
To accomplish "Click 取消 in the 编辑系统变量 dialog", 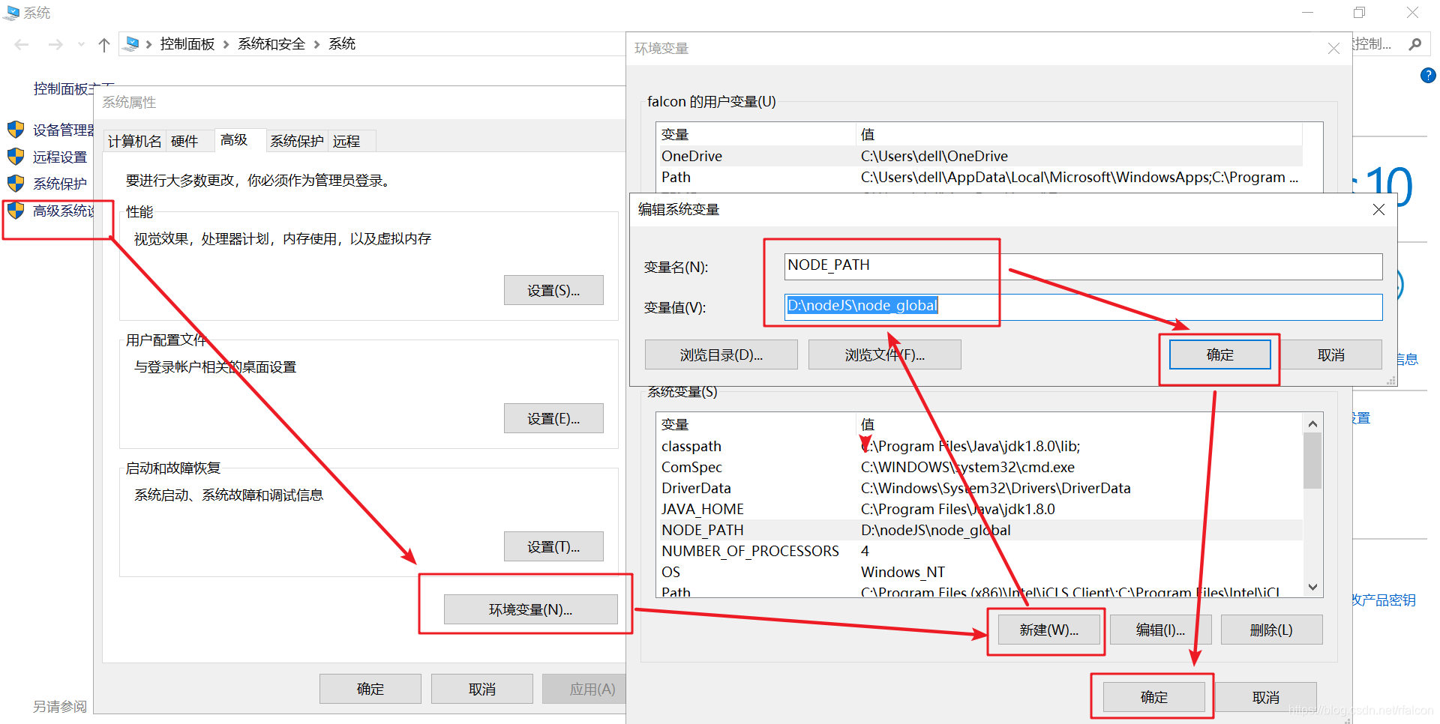I will click(x=1331, y=355).
